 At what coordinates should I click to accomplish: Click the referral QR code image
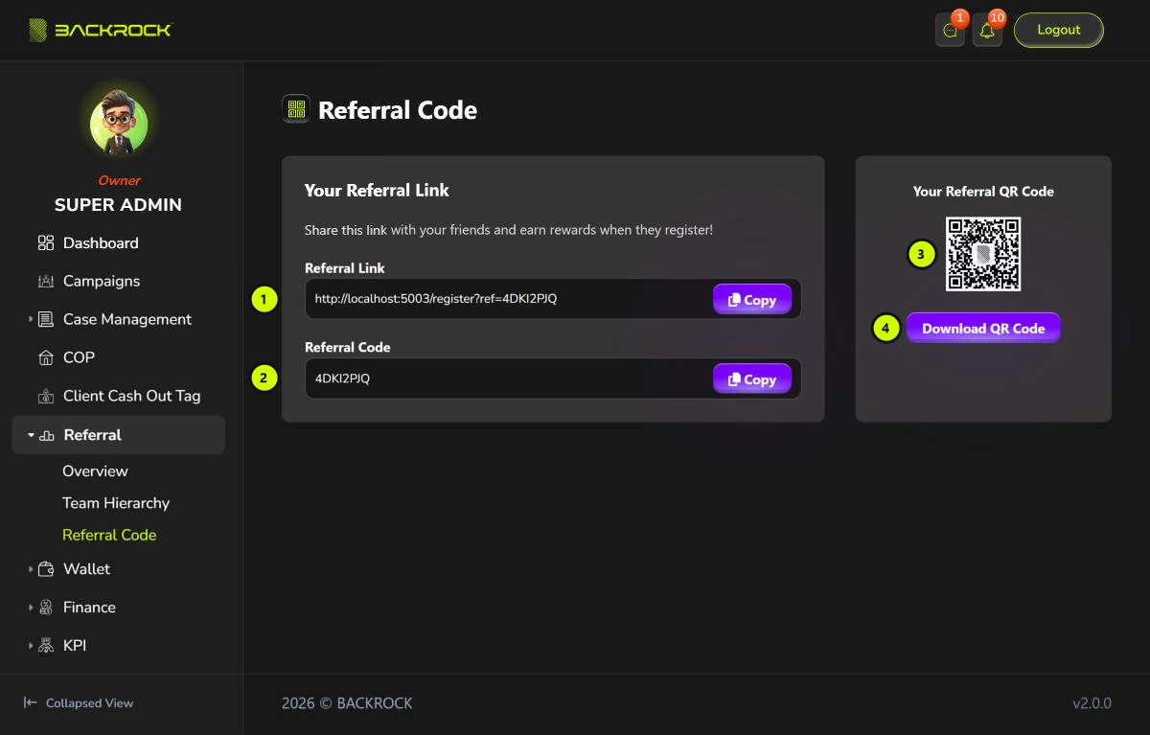[983, 254]
